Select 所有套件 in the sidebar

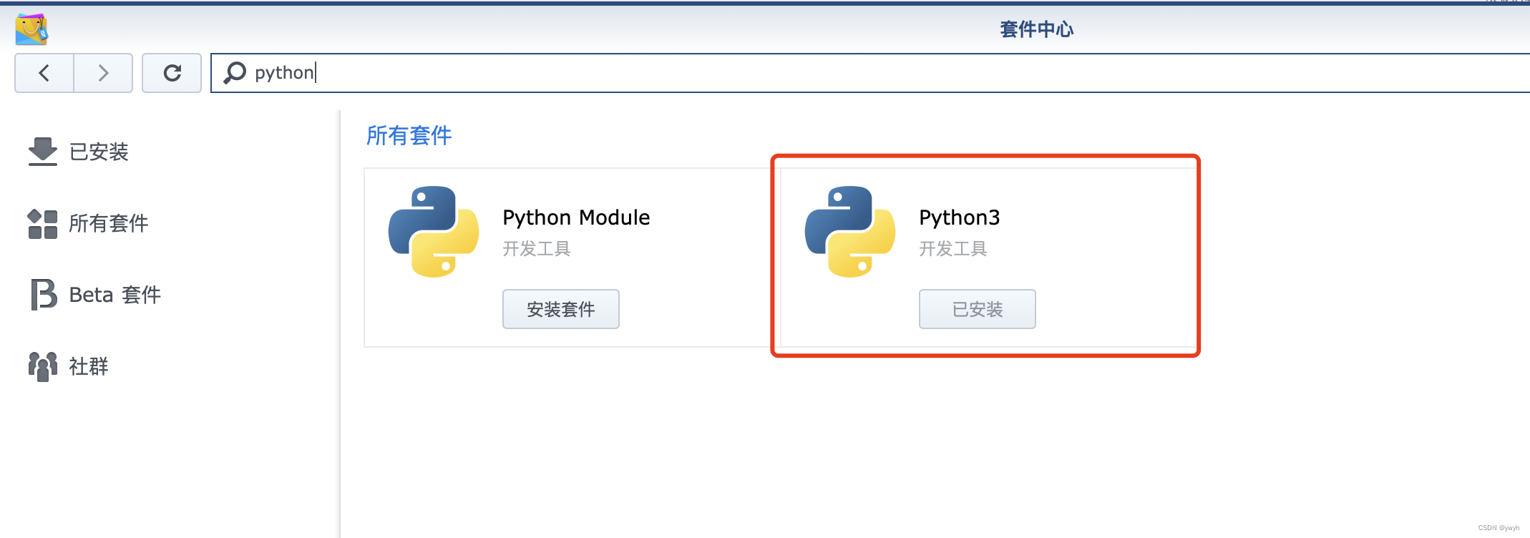coord(109,223)
